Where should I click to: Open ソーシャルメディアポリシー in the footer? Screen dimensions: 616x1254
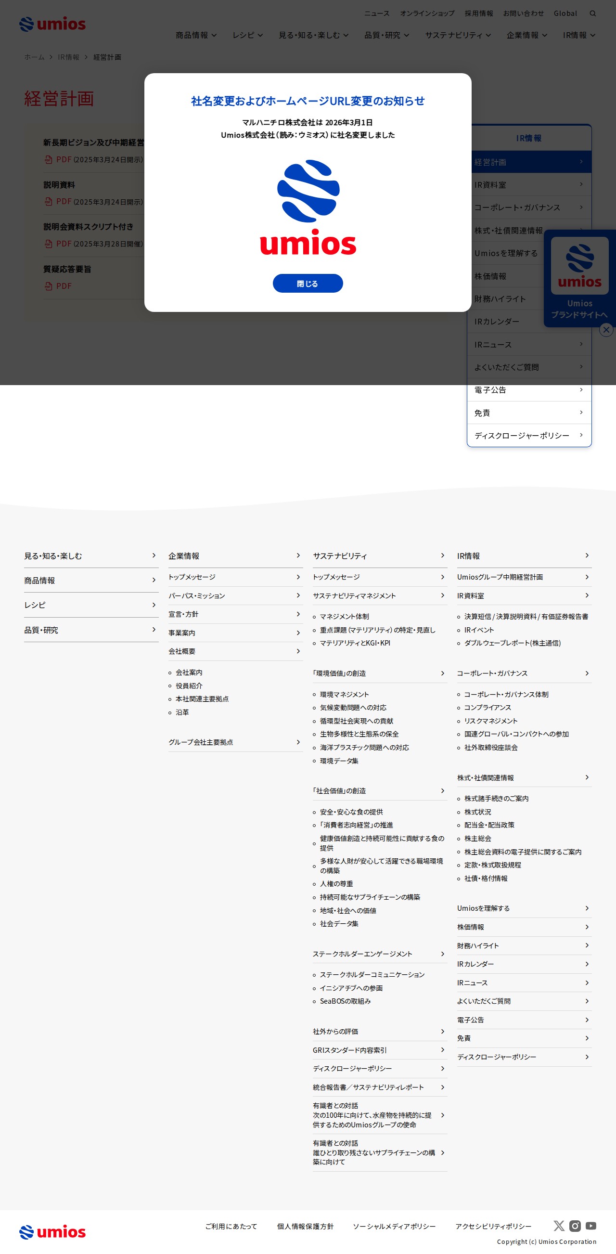tap(394, 1226)
